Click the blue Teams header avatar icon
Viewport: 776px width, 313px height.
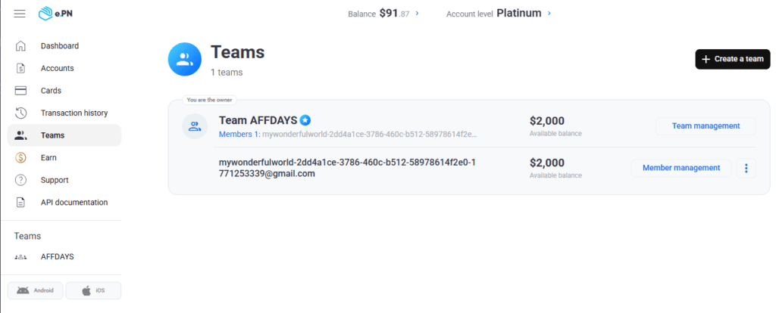coord(184,58)
